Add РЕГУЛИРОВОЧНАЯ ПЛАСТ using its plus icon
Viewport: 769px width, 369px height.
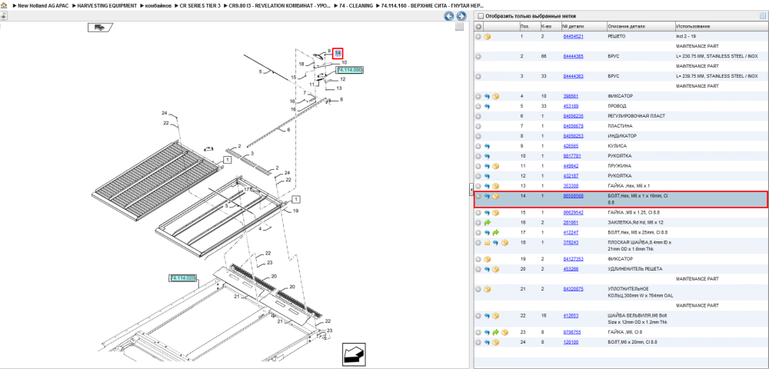pos(478,116)
